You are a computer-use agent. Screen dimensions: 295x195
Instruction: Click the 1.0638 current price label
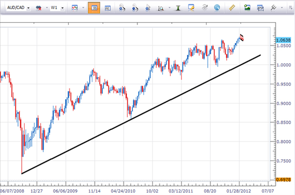(283, 40)
